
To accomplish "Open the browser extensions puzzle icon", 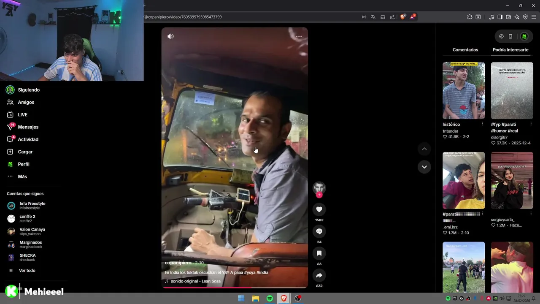I will tap(470, 17).
